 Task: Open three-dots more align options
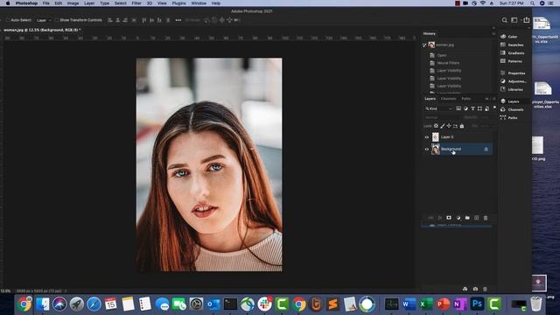click(x=178, y=20)
